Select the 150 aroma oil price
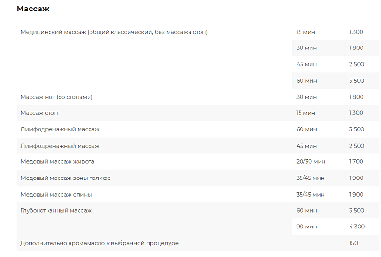 click(x=353, y=243)
